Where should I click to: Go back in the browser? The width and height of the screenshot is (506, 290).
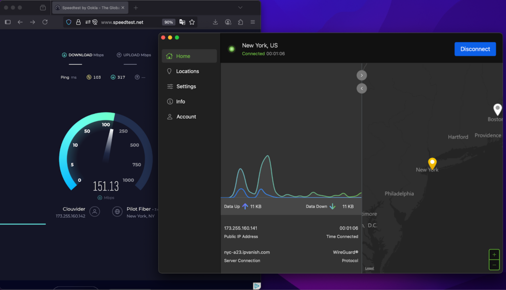click(x=20, y=22)
